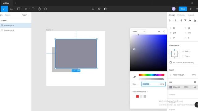Open the Pen tool dropdown arrow
198x111 pixels.
click(29, 9)
